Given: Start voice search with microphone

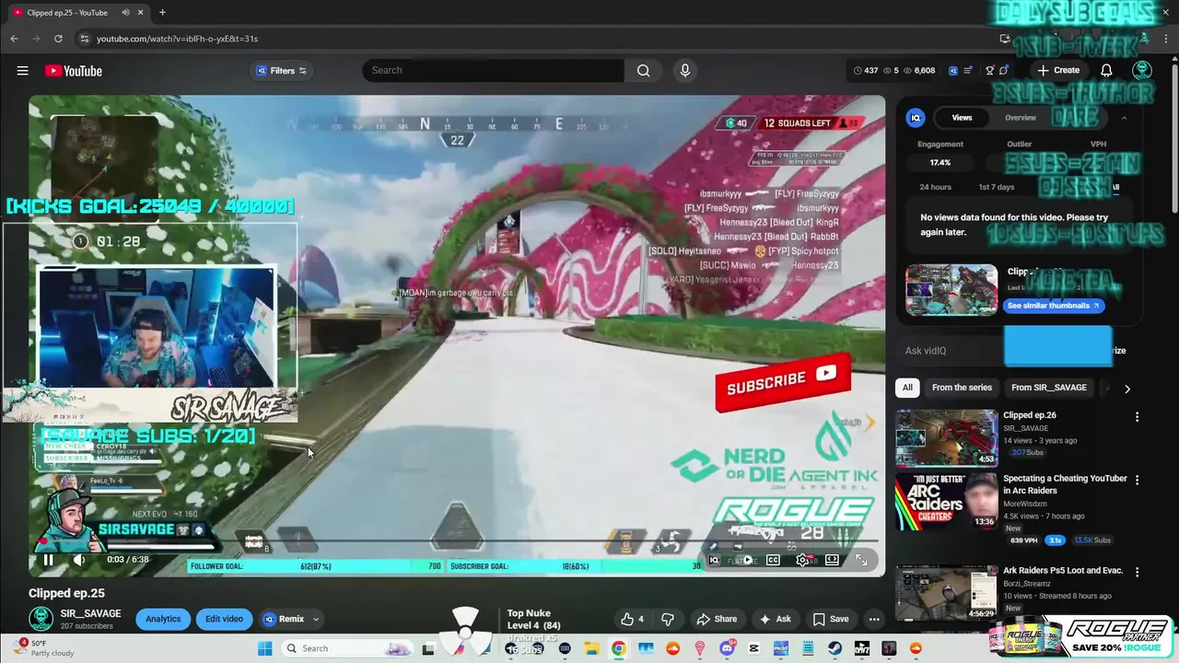Looking at the screenshot, I should tap(684, 71).
